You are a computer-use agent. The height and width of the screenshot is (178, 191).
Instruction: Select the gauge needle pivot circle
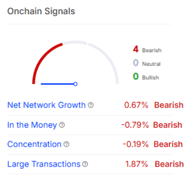click(x=76, y=84)
